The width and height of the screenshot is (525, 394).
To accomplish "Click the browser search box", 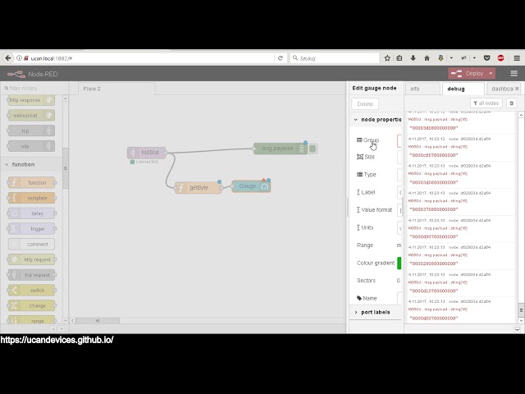I will tap(335, 58).
